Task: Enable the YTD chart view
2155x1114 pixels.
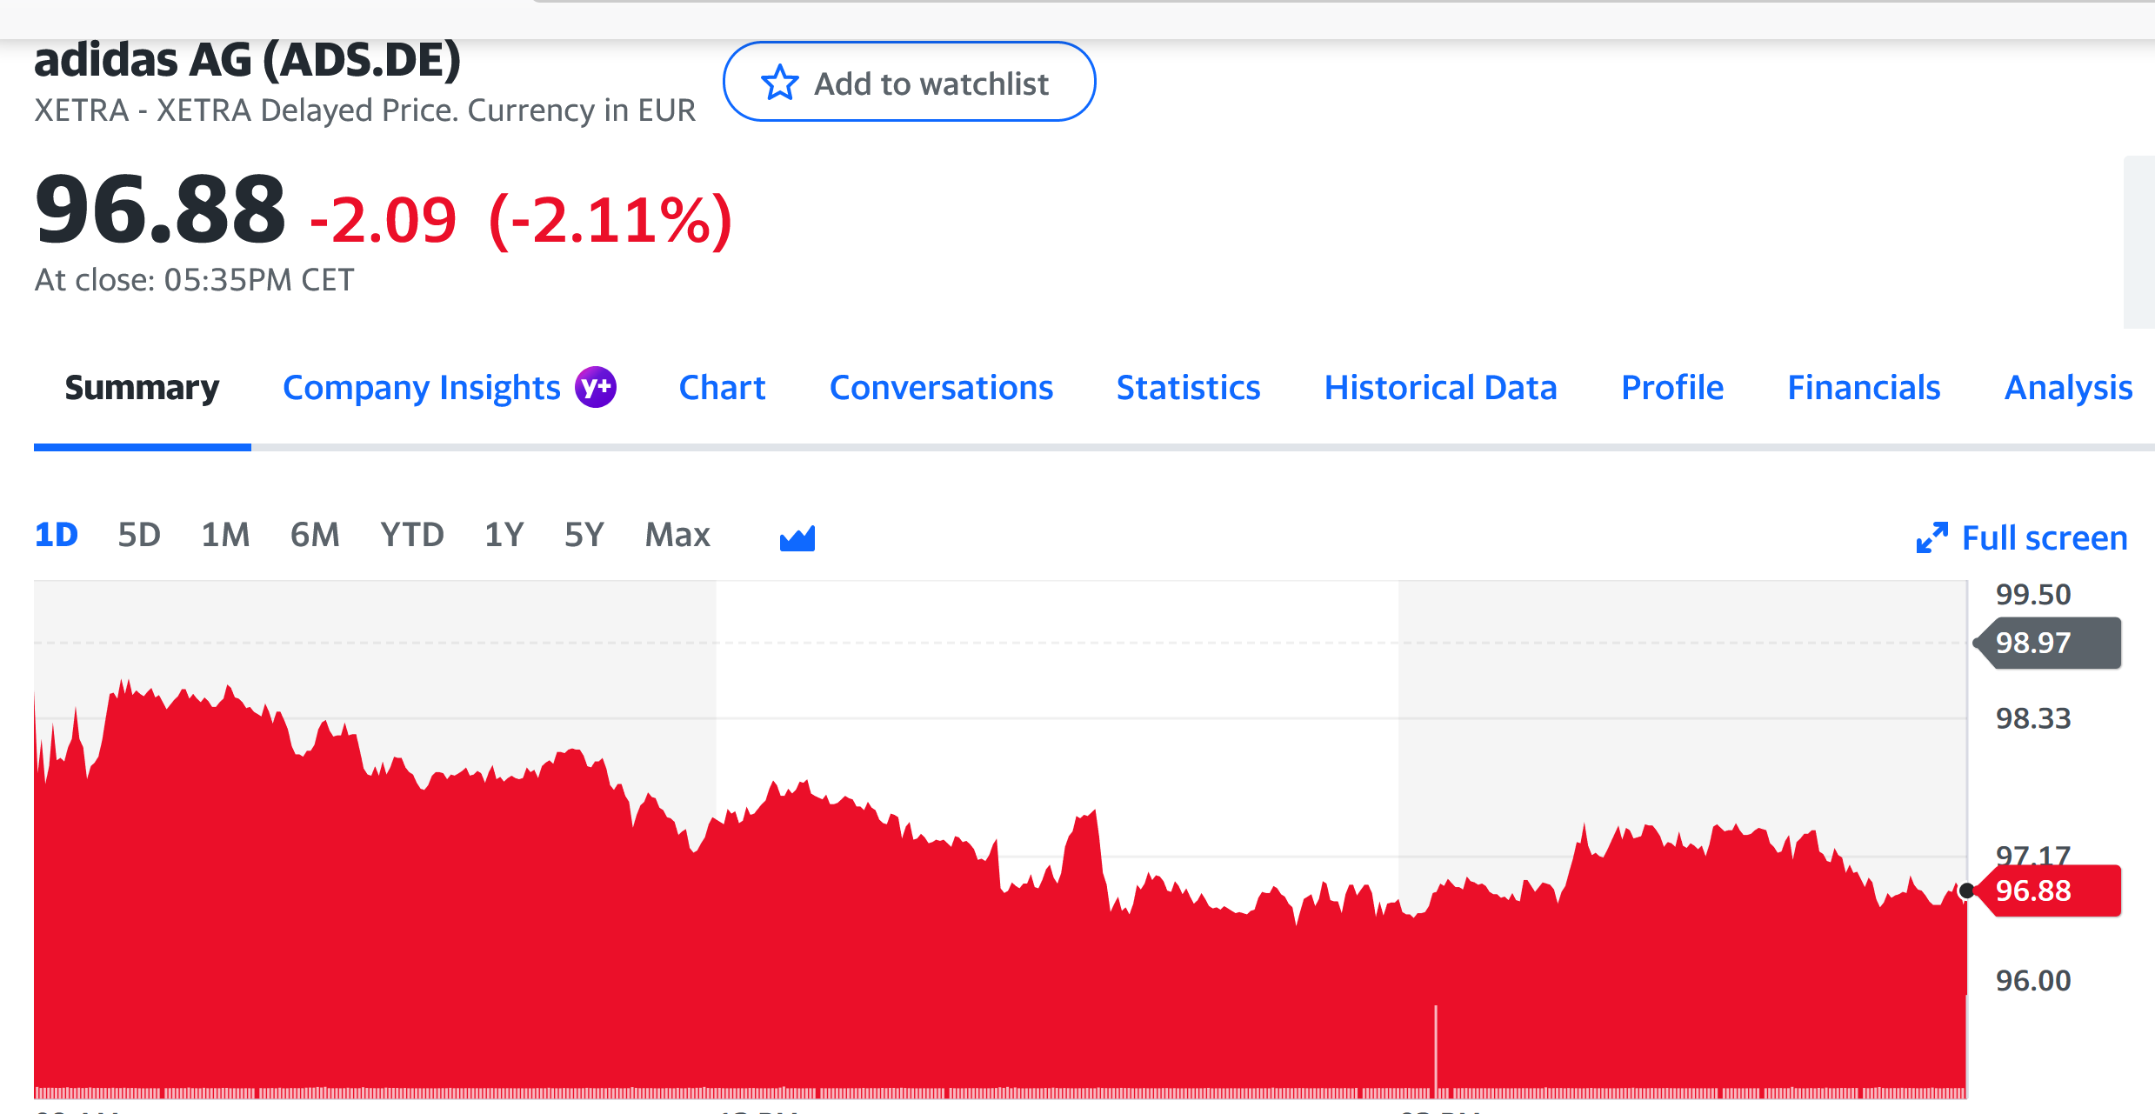Action: click(x=410, y=536)
